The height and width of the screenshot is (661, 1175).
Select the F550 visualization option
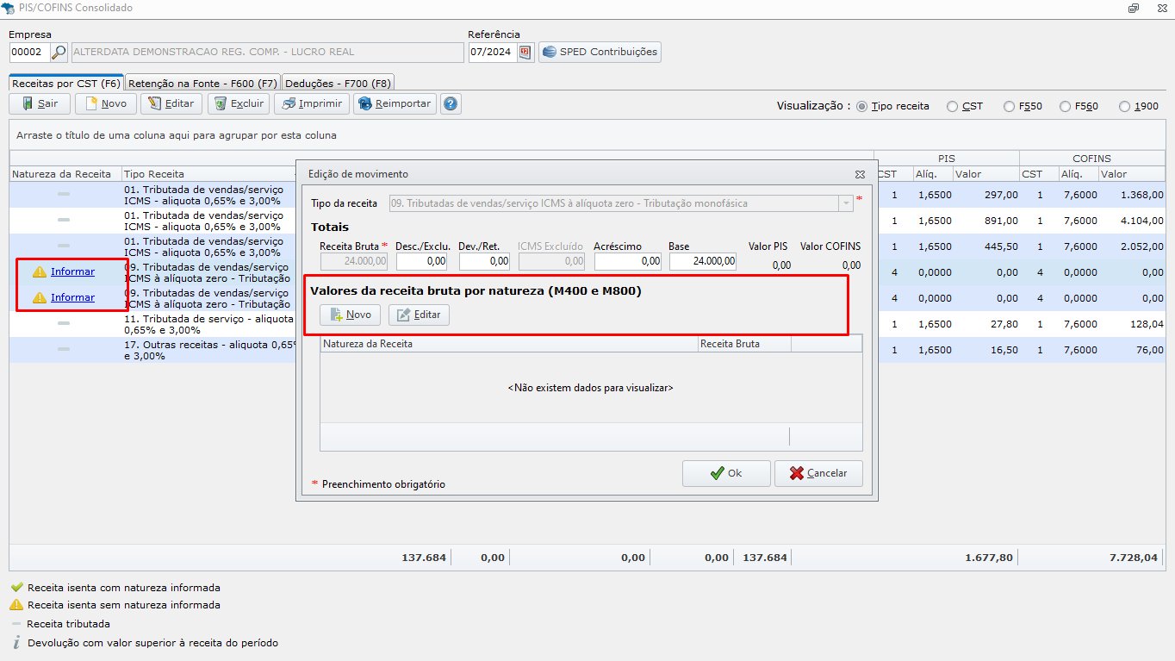coord(1009,107)
